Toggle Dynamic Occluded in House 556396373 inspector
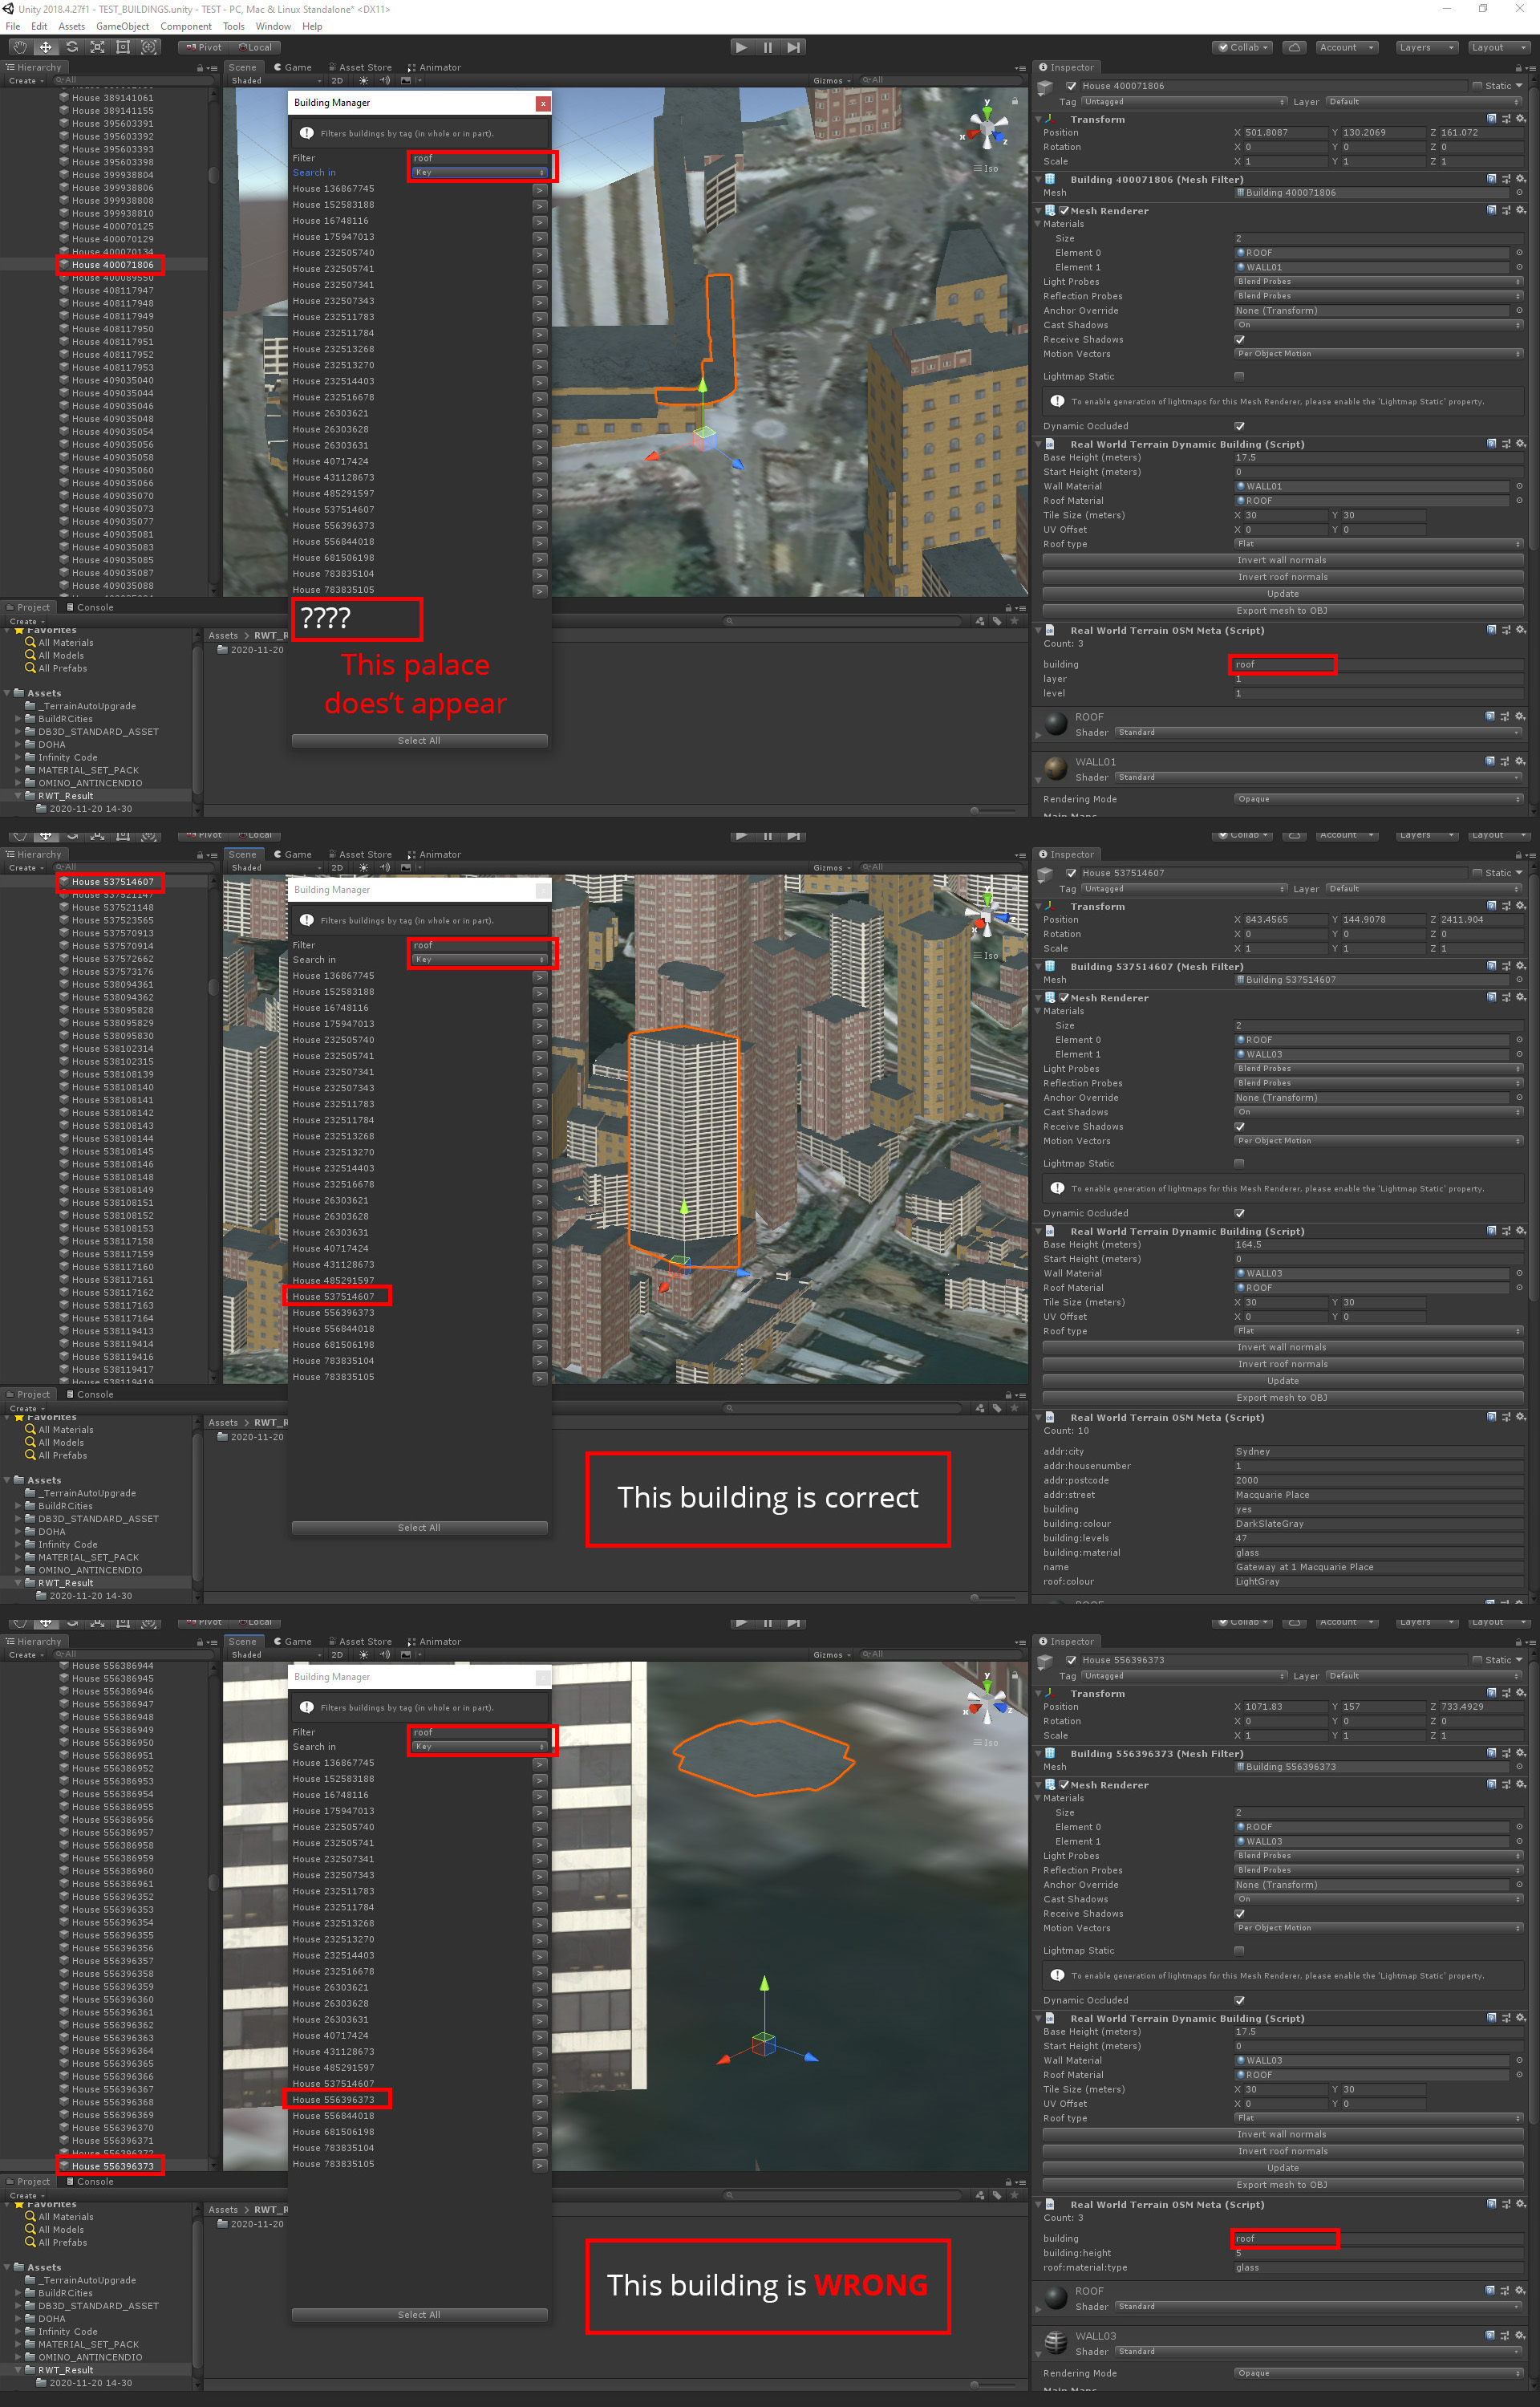1540x2407 pixels. [x=1240, y=2000]
